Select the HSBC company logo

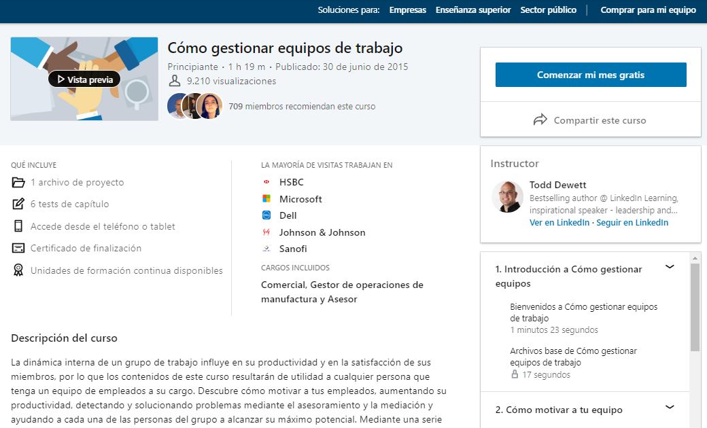click(x=265, y=182)
